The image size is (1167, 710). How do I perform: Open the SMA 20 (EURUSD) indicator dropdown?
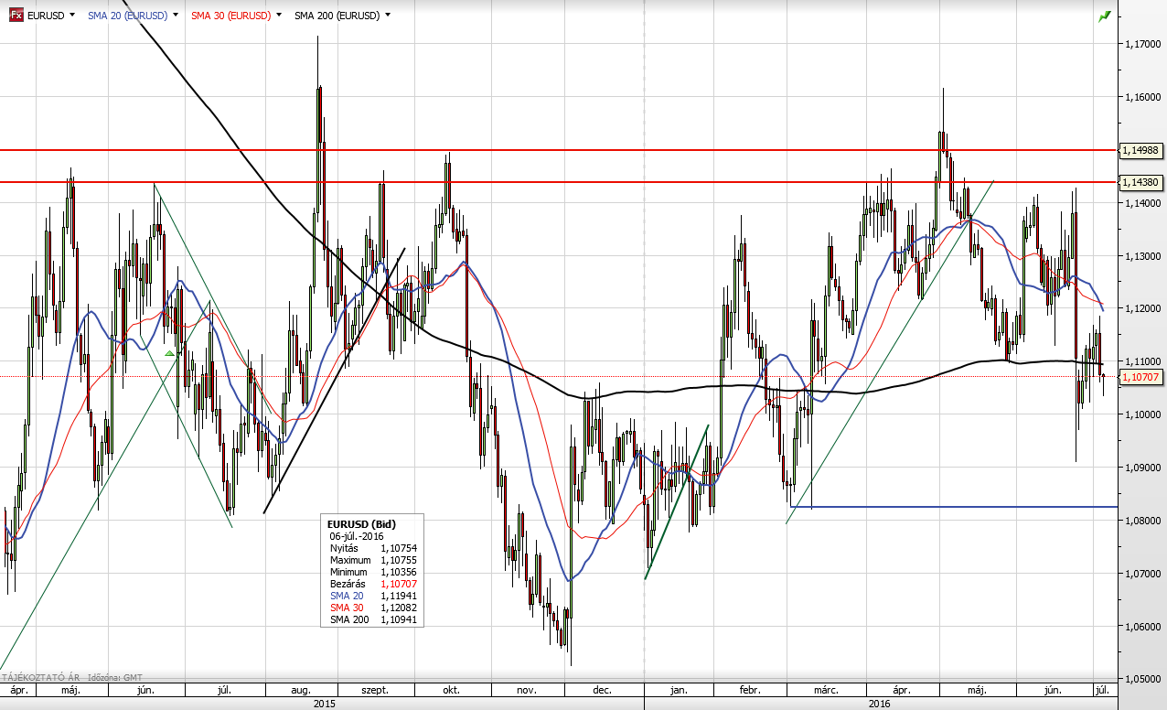[x=175, y=16]
